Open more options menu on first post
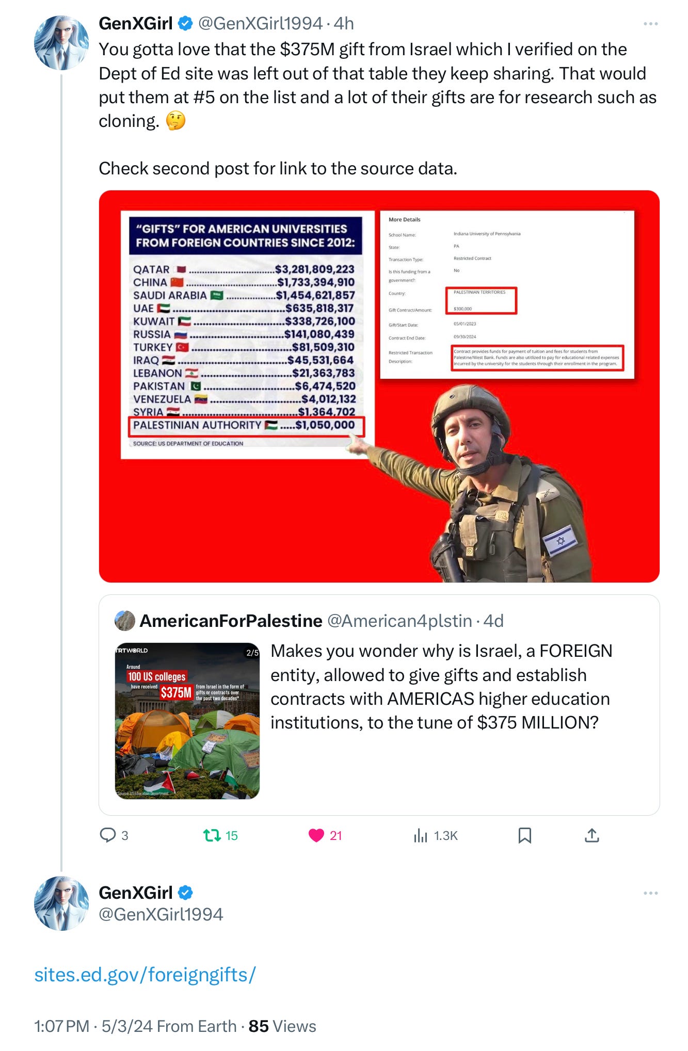Image resolution: width=688 pixels, height=1051 pixels. (x=650, y=24)
